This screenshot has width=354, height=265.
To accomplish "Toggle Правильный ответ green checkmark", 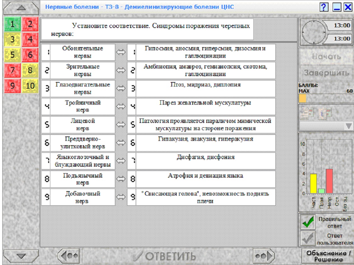I will click(308, 222).
